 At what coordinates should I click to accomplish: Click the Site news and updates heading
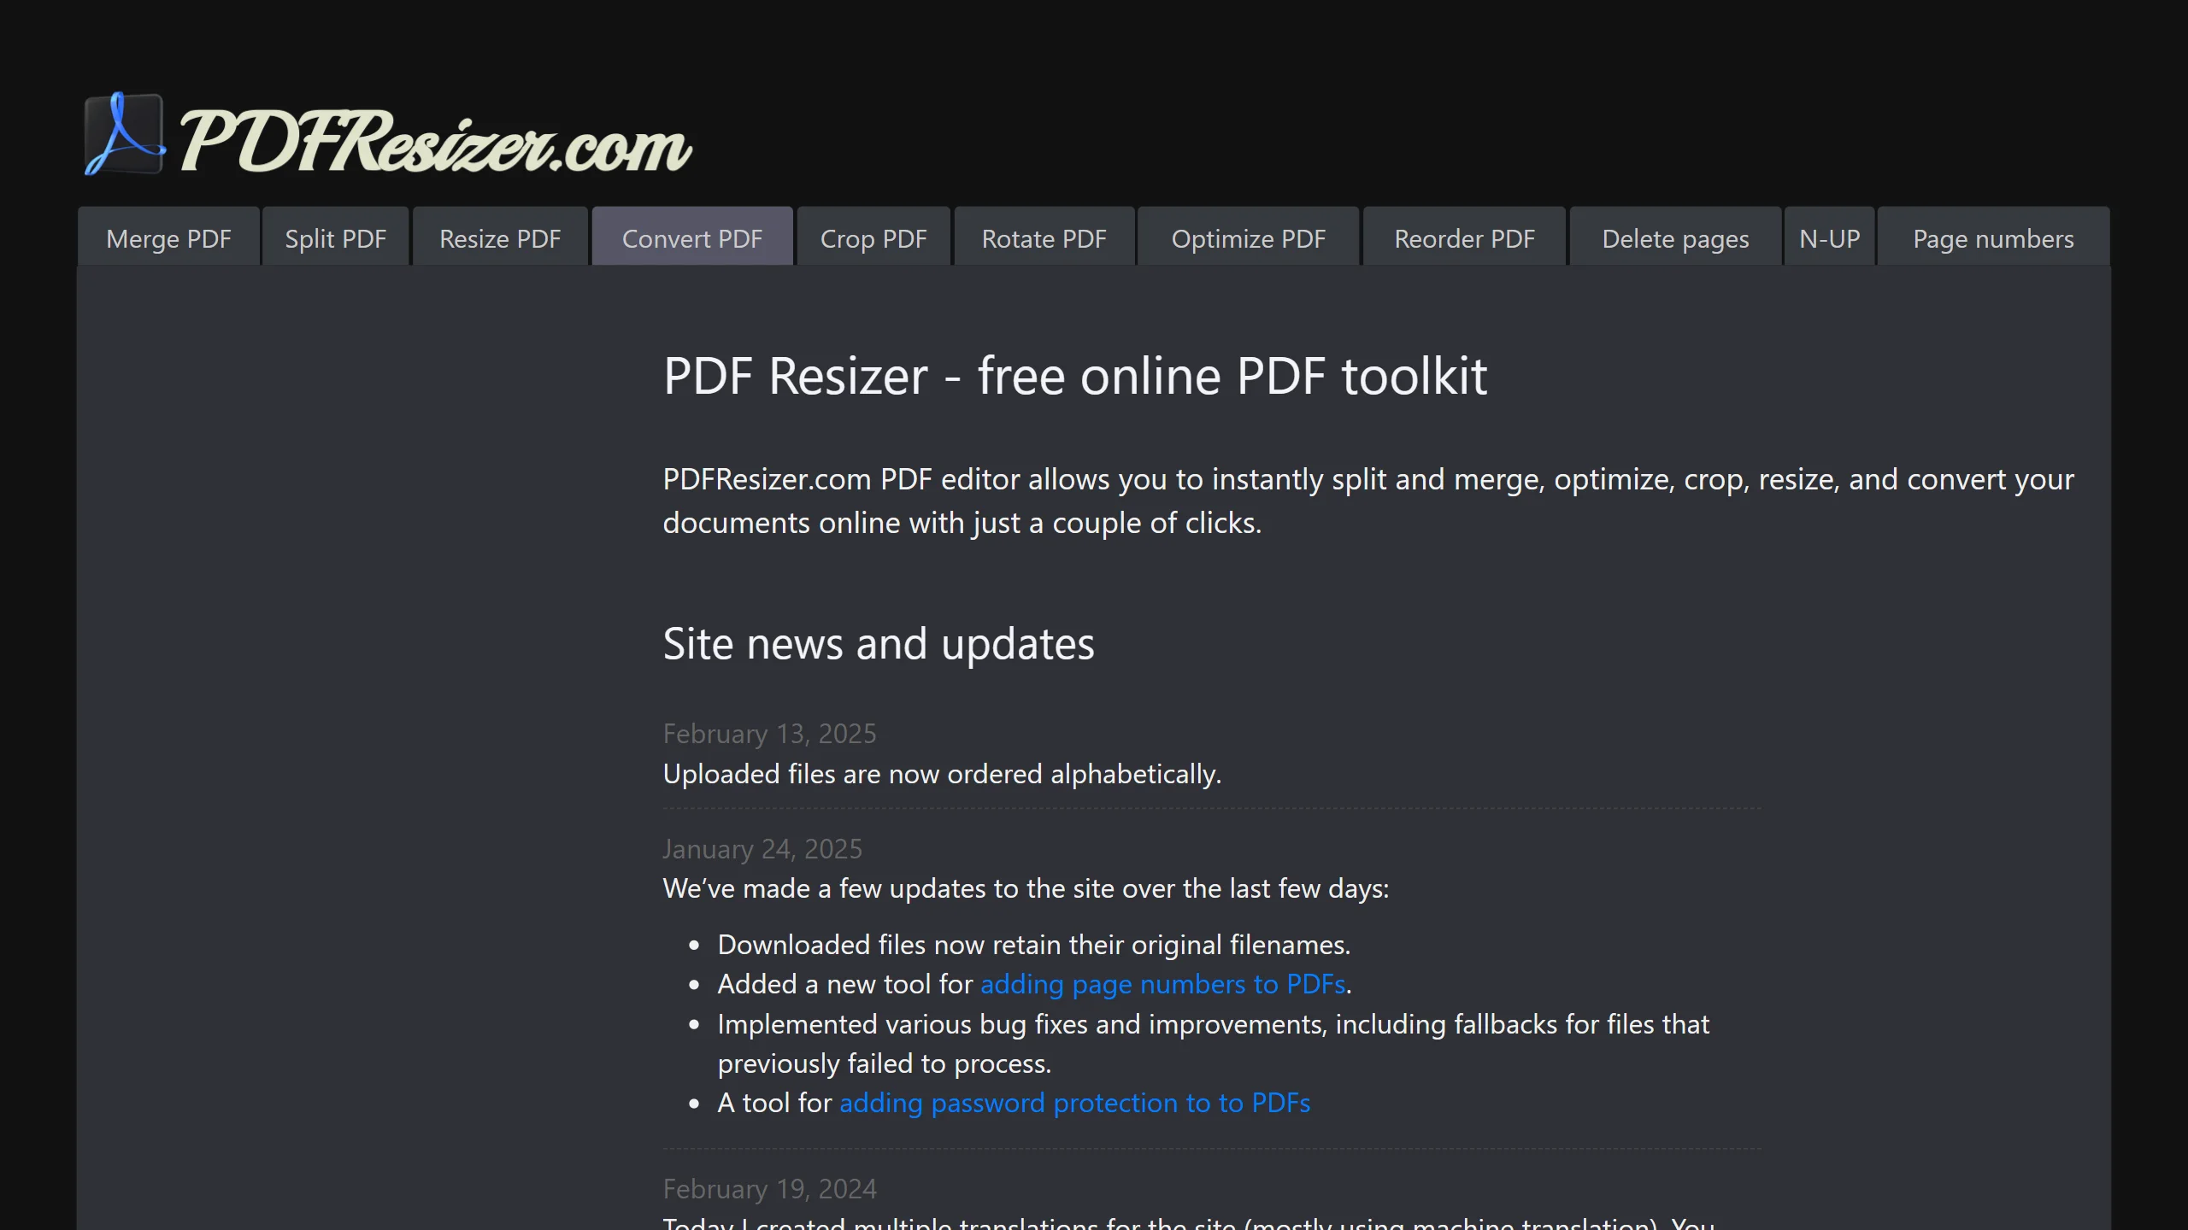[878, 643]
